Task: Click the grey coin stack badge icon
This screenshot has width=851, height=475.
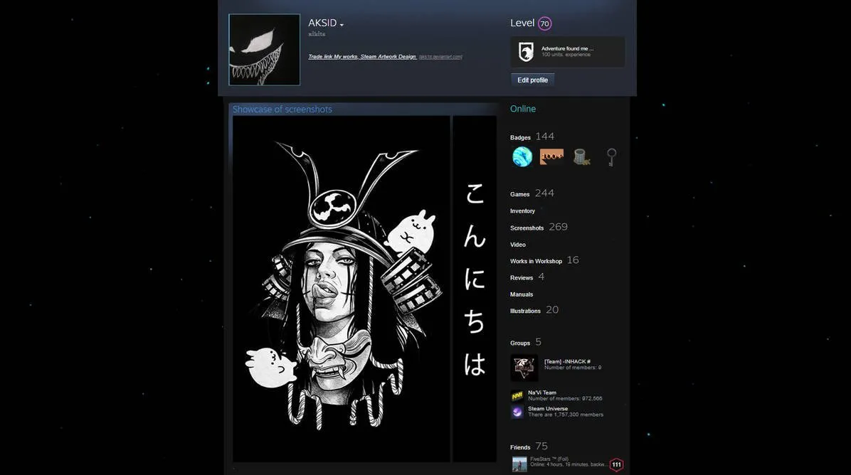Action: tap(582, 156)
